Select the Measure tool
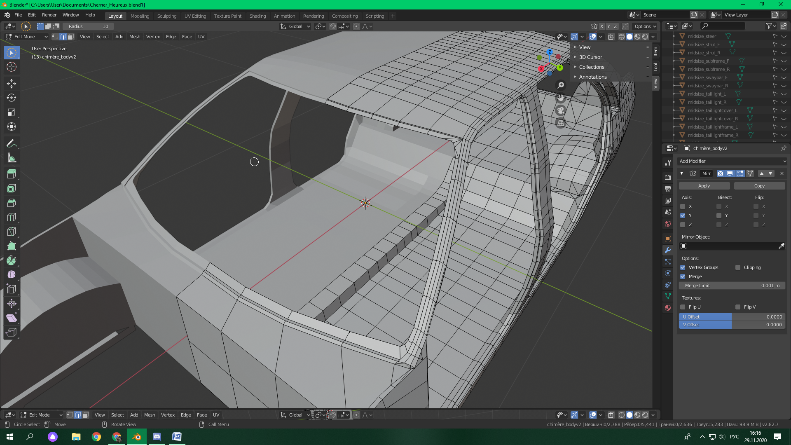This screenshot has width=791, height=445. [x=12, y=158]
